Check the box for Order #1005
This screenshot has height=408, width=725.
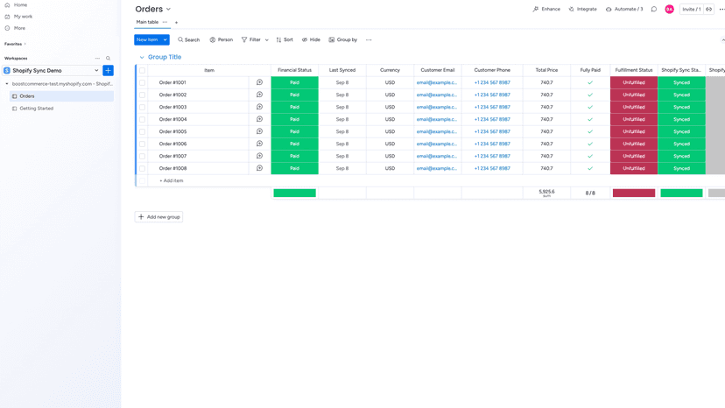tap(143, 132)
